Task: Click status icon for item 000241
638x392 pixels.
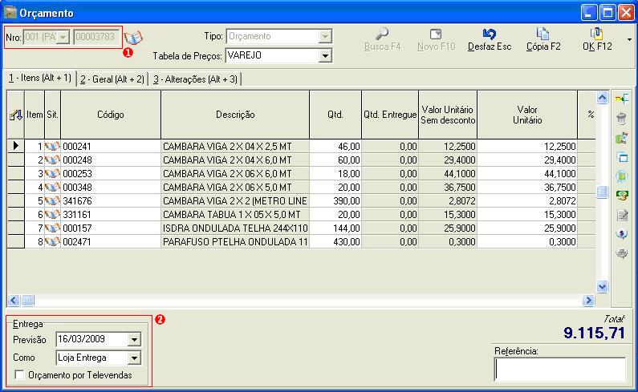Action: [x=52, y=146]
